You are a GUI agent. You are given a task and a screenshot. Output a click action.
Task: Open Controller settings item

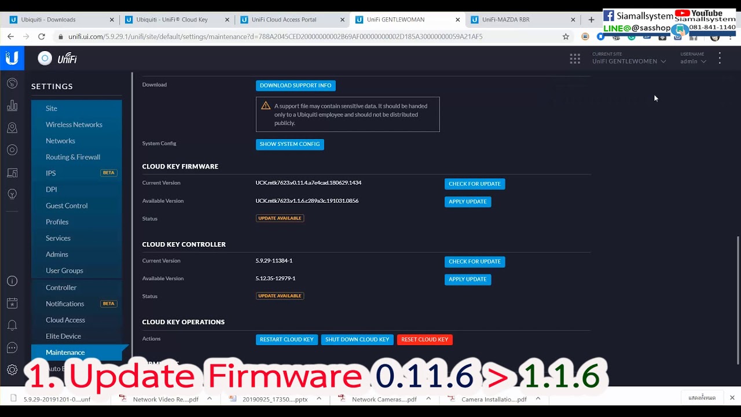pyautogui.click(x=76, y=287)
